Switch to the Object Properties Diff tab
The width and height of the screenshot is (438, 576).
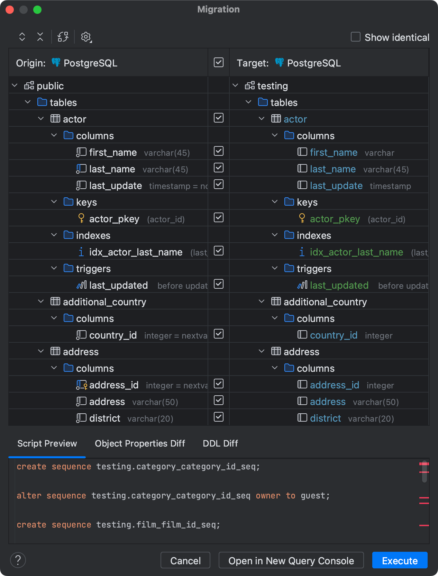pyautogui.click(x=140, y=443)
